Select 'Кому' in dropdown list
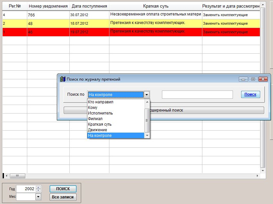Viewport: 273px width, 204px height. coord(116,107)
